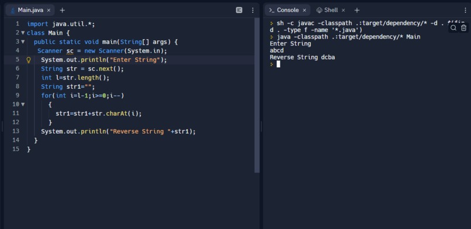This screenshot has height=229, width=471.
Task: Click 'str.charAt(i)' on line 11
Action: tap(115, 114)
